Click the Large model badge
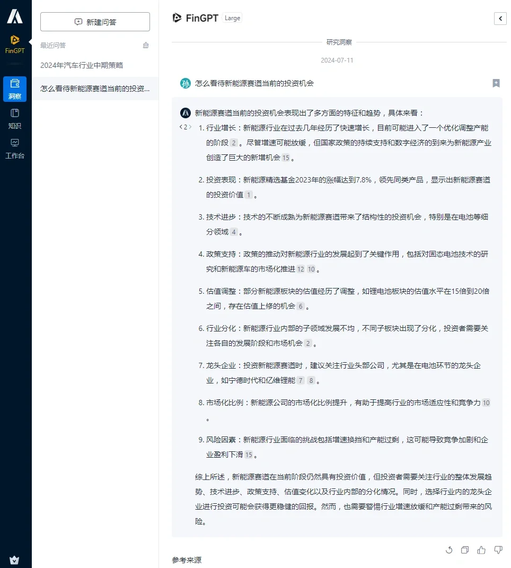 232,18
